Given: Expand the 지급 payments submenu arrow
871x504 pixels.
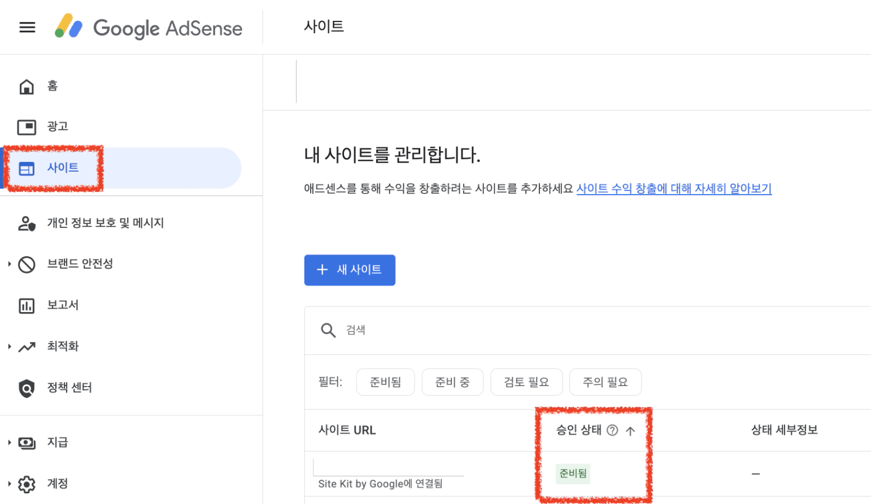Looking at the screenshot, I should tap(9, 442).
